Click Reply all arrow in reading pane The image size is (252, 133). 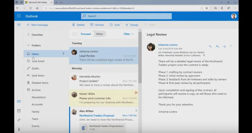pos(217,47)
